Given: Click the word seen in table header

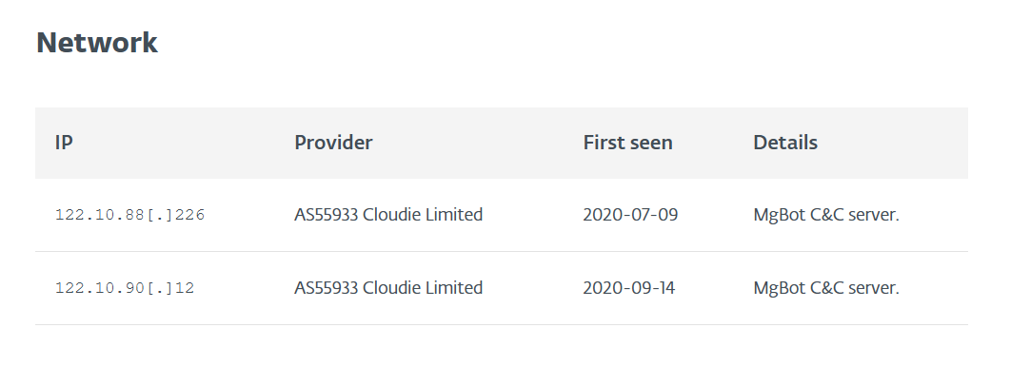Looking at the screenshot, I should click(x=652, y=143).
